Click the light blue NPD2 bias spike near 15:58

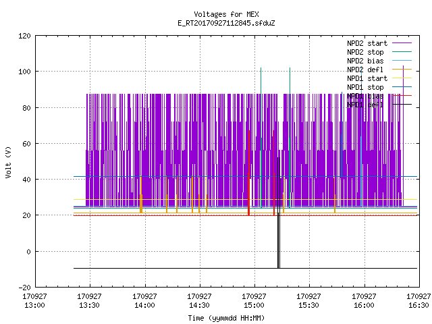tap(361, 138)
